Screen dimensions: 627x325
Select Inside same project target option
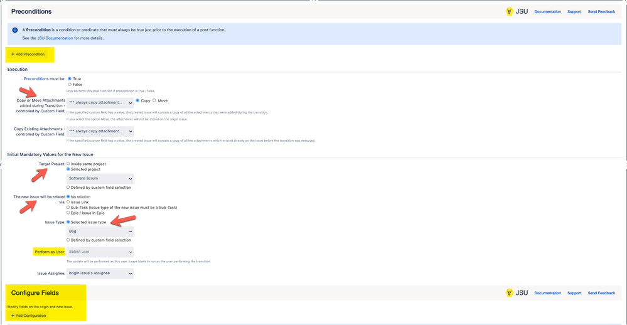68,164
